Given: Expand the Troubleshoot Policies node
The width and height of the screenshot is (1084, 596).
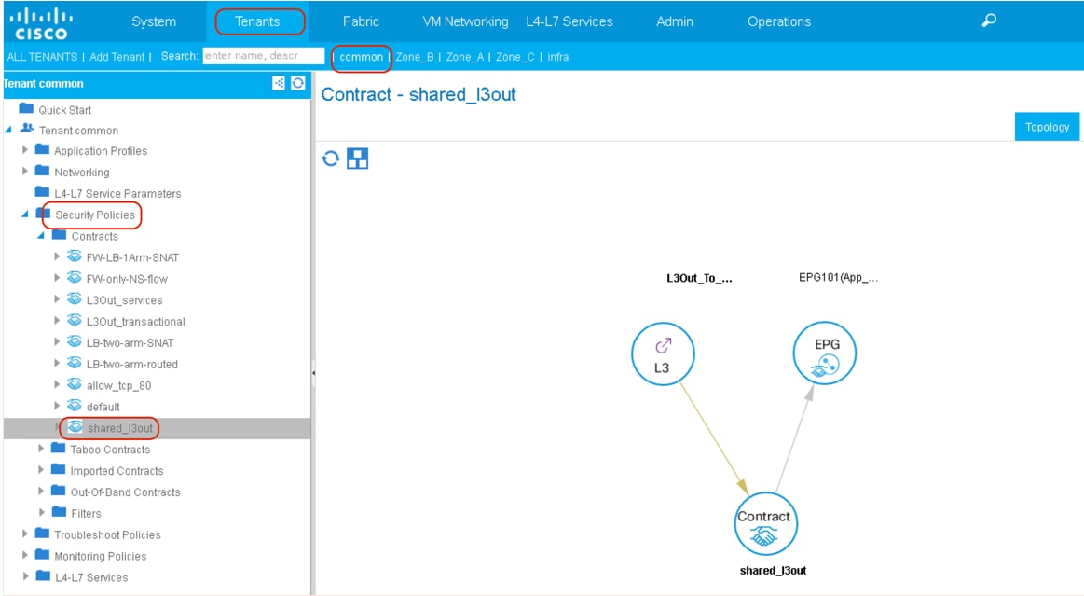Looking at the screenshot, I should [25, 534].
